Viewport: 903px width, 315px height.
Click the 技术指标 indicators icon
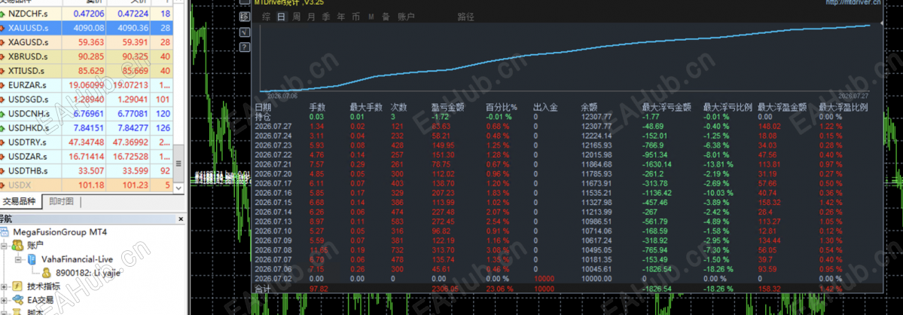point(18,286)
